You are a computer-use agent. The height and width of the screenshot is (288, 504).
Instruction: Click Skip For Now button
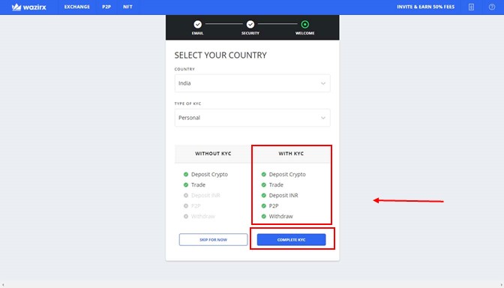[213, 240]
